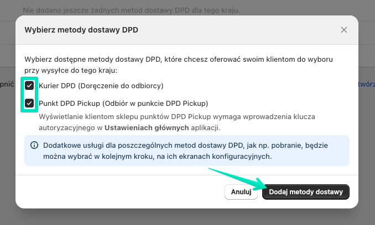Close the DPD delivery methods dialog
Viewport: 375px width, 225px height.
click(x=344, y=30)
